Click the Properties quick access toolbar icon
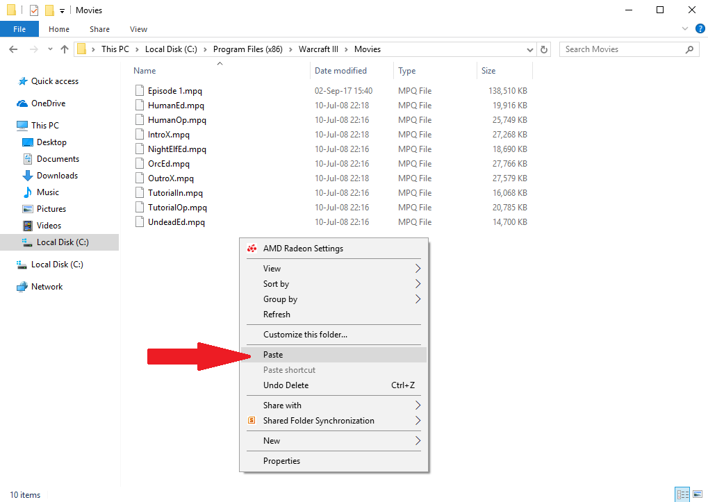 pyautogui.click(x=34, y=10)
